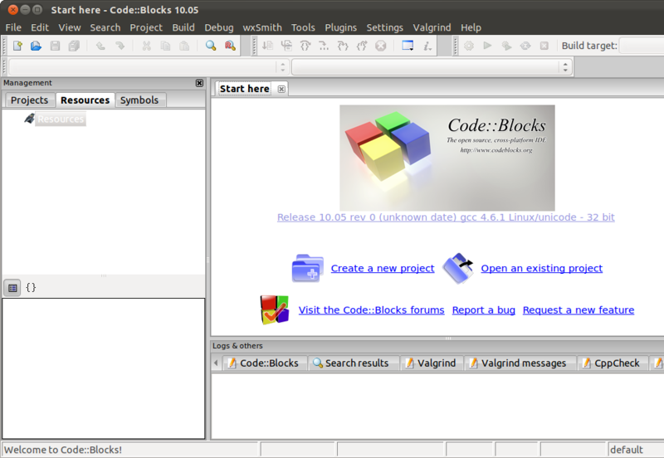The width and height of the screenshot is (664, 458).
Task: Click the left scroll arrow of Logs tabs
Action: (216, 363)
